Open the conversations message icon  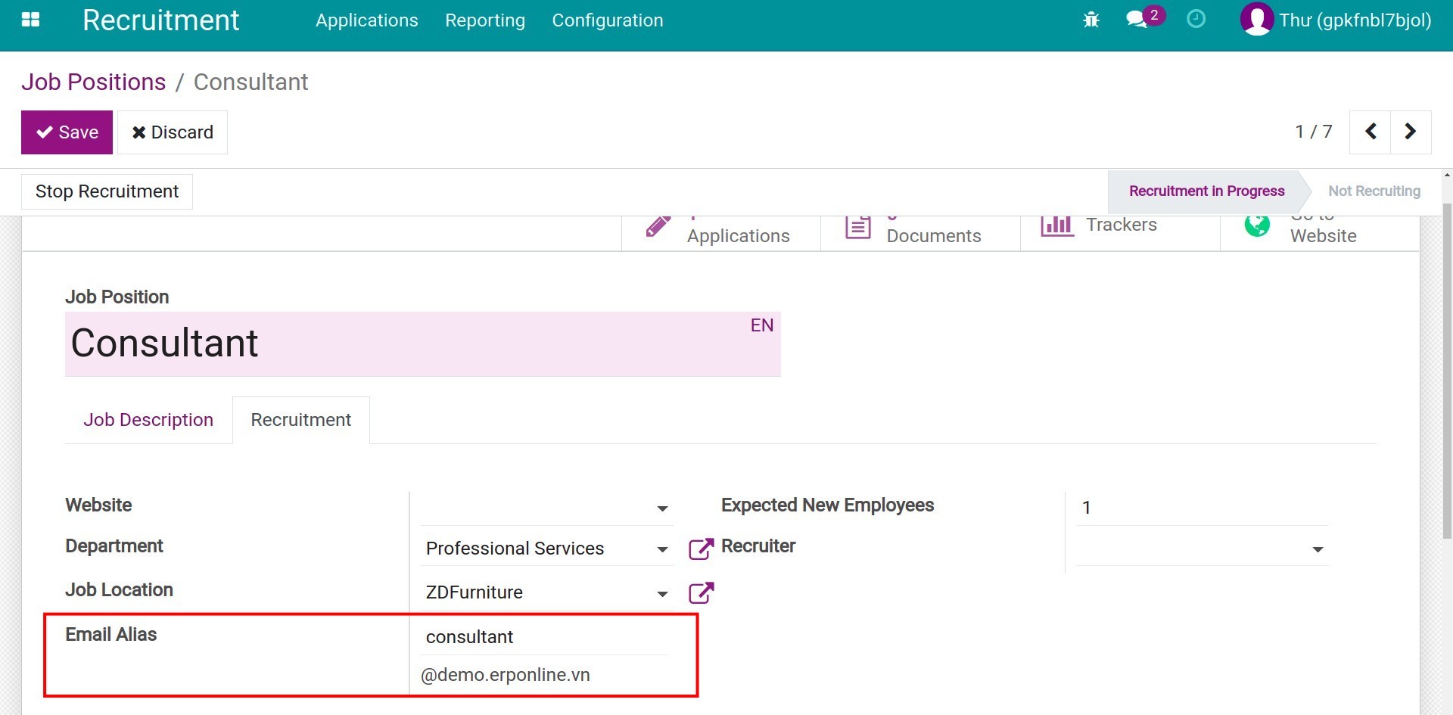click(1137, 20)
